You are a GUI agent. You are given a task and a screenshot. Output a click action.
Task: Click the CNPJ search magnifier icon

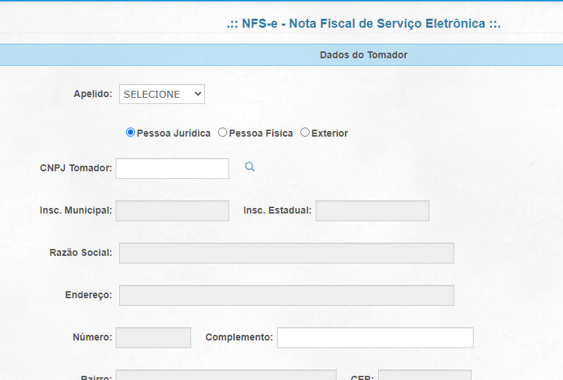click(250, 166)
